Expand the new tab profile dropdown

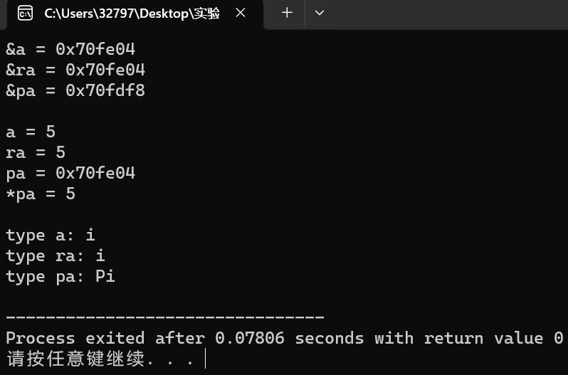pyautogui.click(x=319, y=13)
